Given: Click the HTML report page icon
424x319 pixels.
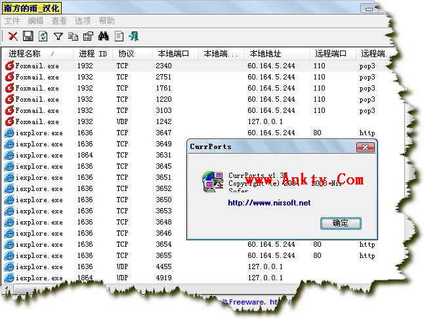Looking at the screenshot, I should tap(119, 36).
